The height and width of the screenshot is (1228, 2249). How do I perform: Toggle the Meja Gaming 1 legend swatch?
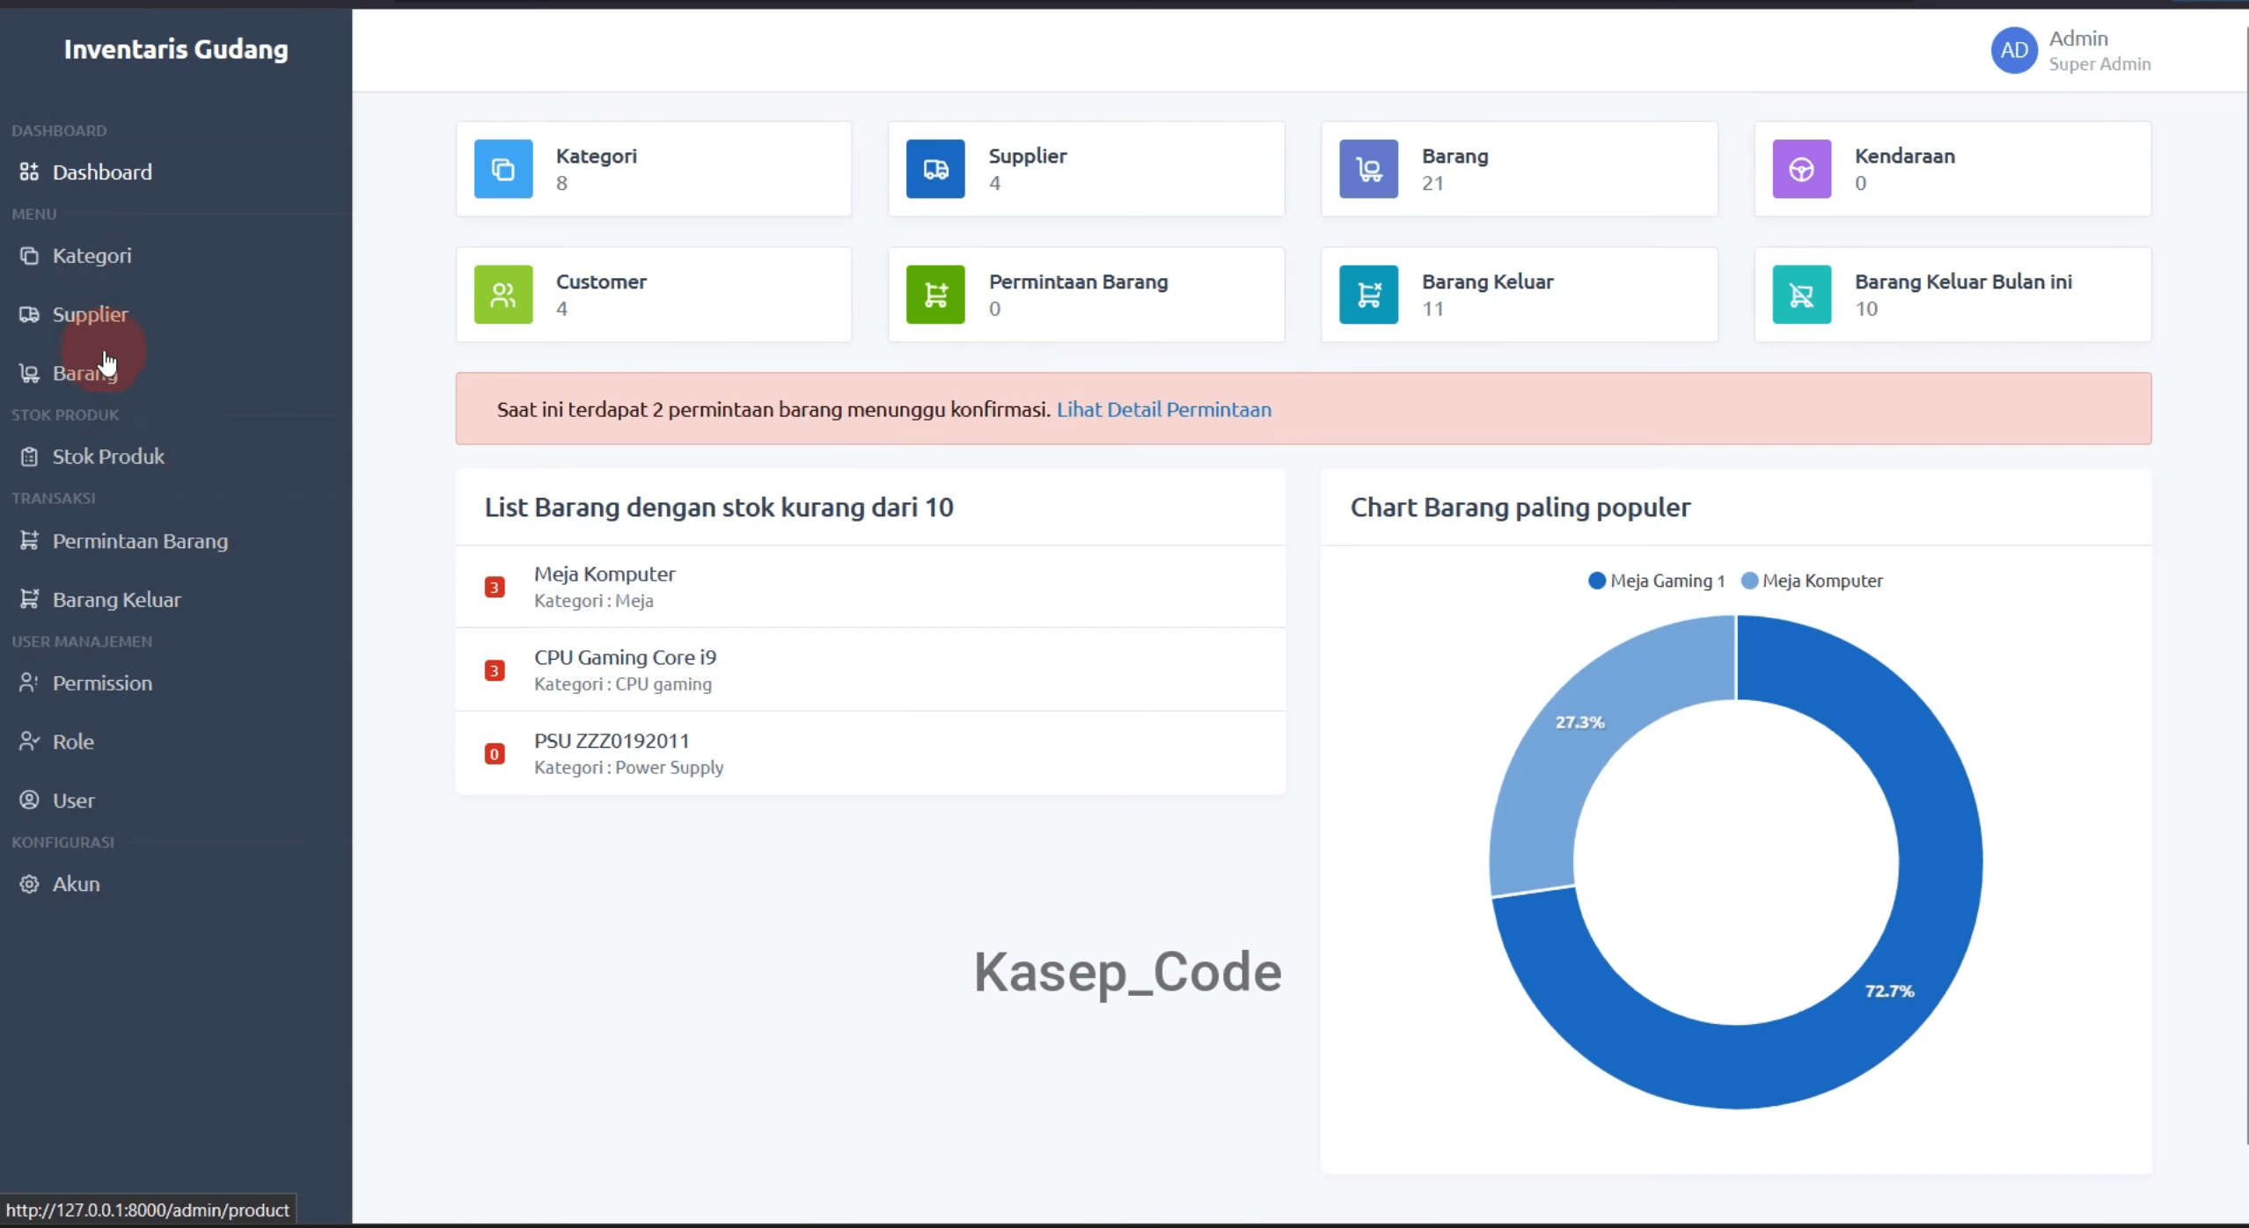(1596, 581)
